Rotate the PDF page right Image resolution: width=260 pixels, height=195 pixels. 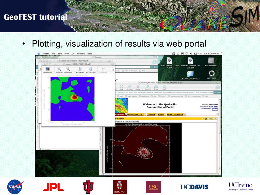(91, 70)
